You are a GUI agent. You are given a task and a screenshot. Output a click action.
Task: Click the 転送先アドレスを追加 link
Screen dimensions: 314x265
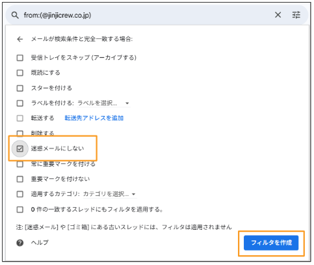(x=94, y=118)
